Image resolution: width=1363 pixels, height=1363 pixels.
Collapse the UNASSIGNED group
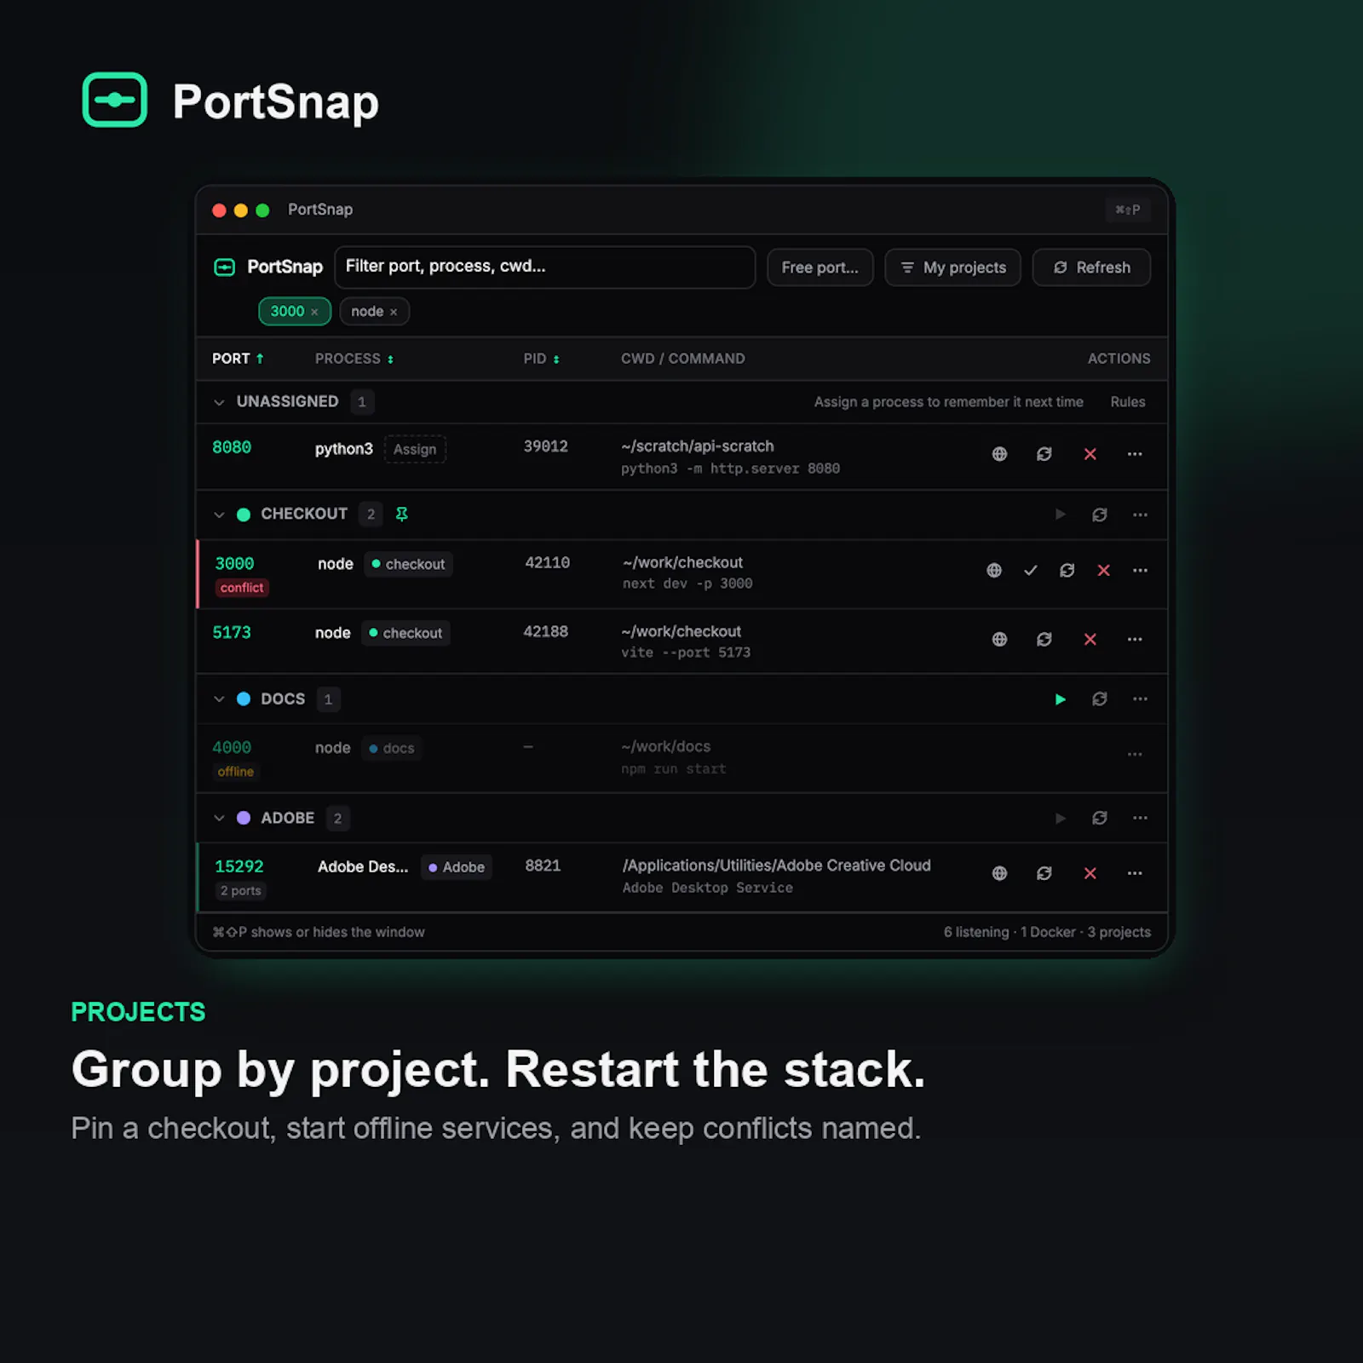click(219, 402)
